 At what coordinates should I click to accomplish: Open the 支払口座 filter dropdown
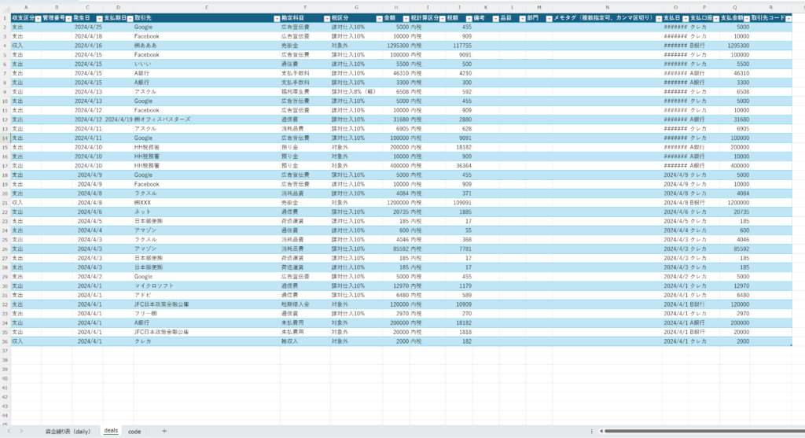coord(715,19)
